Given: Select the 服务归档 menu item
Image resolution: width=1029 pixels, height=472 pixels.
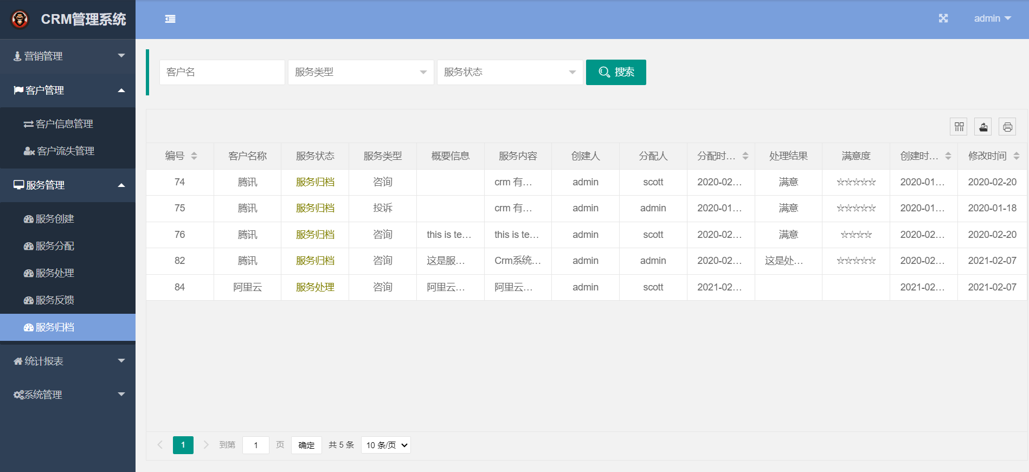Looking at the screenshot, I should [x=68, y=327].
